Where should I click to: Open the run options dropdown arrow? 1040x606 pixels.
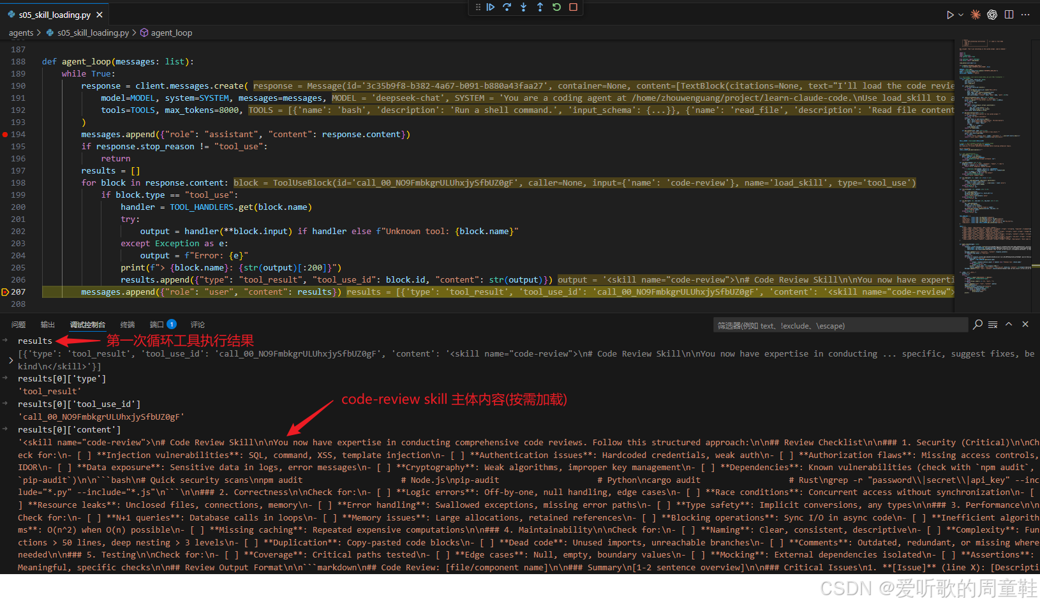click(960, 15)
